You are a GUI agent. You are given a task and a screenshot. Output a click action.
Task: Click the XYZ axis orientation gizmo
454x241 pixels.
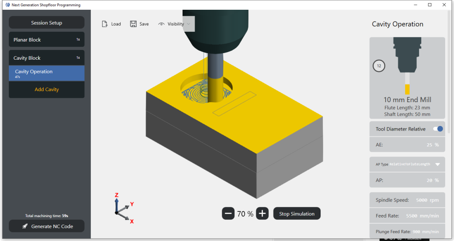(121, 209)
